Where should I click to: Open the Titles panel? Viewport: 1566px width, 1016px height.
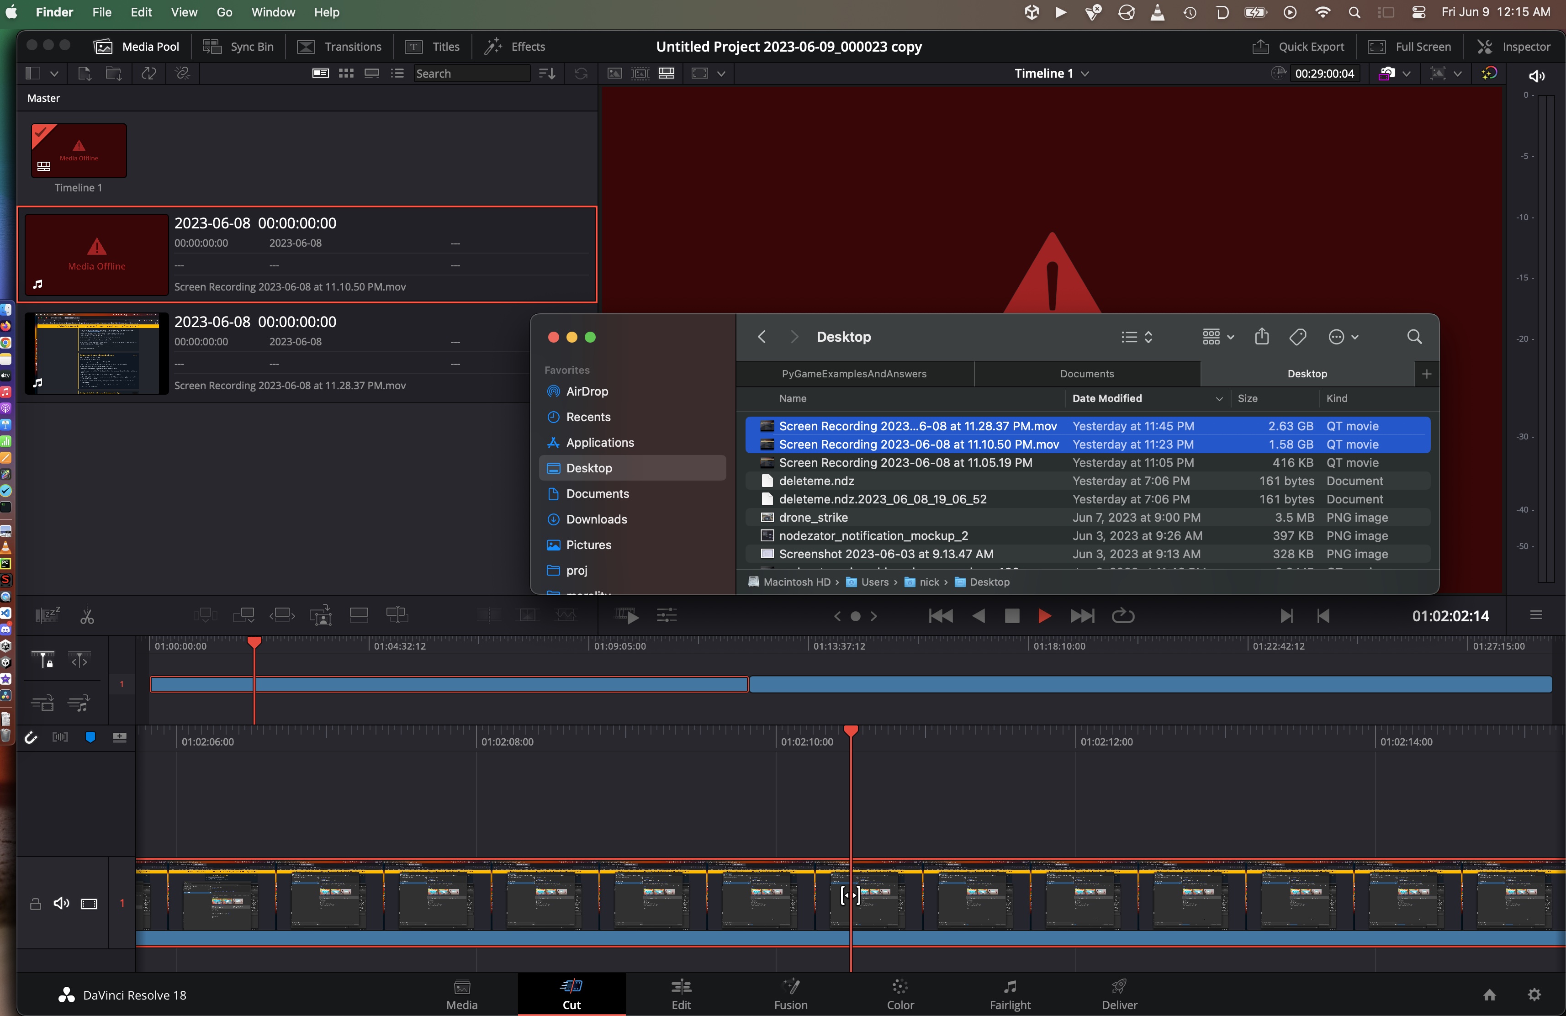[432, 46]
